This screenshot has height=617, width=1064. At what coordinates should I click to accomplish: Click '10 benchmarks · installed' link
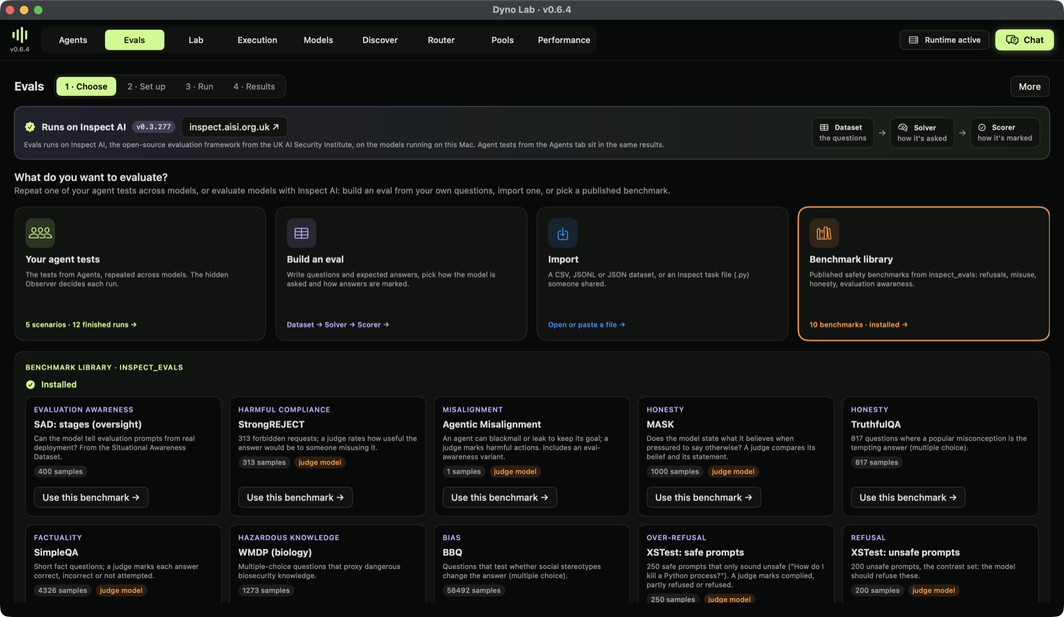pos(859,324)
